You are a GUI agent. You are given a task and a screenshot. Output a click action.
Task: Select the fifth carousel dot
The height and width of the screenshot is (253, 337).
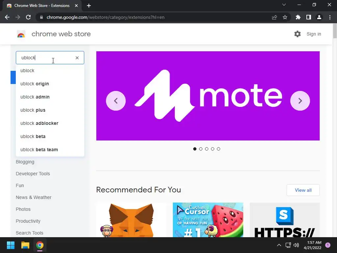click(x=219, y=149)
